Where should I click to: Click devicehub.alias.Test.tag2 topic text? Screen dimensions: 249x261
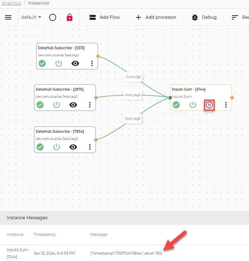pyautogui.click(x=57, y=97)
